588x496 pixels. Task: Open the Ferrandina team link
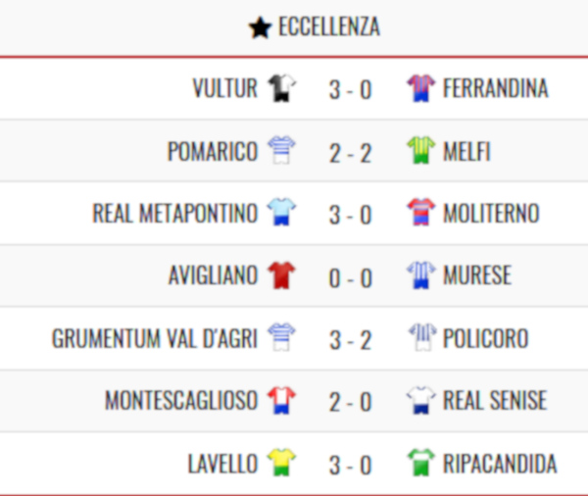495,88
